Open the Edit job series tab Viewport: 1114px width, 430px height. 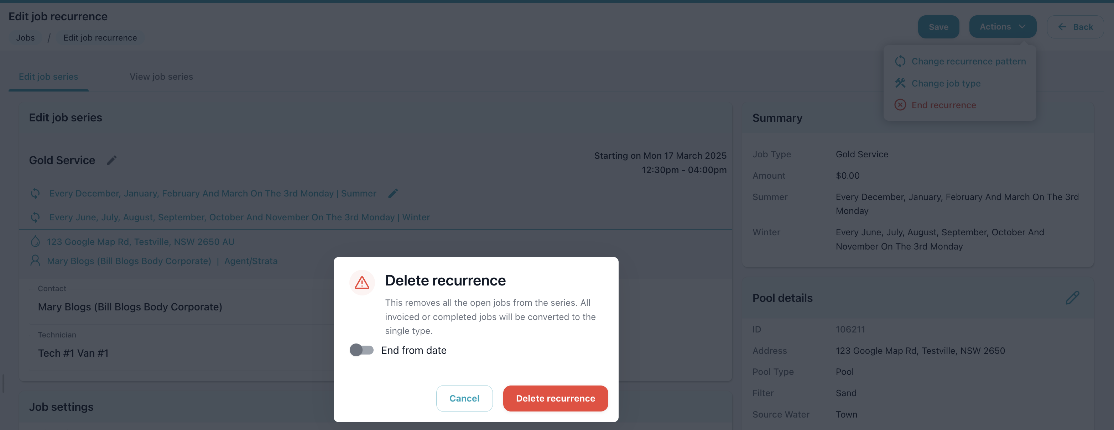[48, 77]
